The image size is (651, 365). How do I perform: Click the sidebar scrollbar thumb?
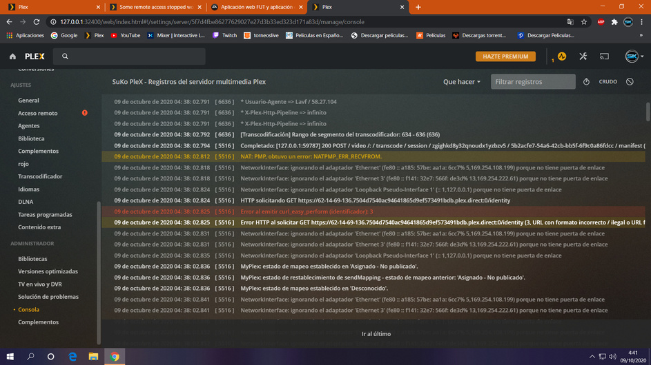(x=99, y=273)
